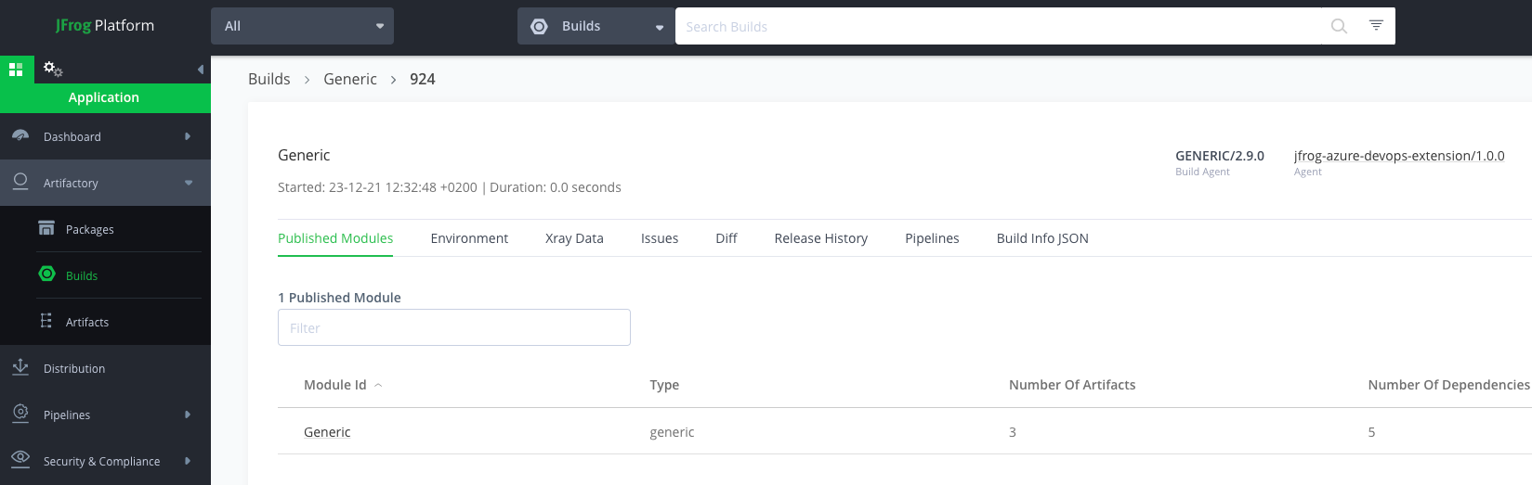Open the Administration gears icon
The height and width of the screenshot is (485, 1532).
tap(53, 70)
